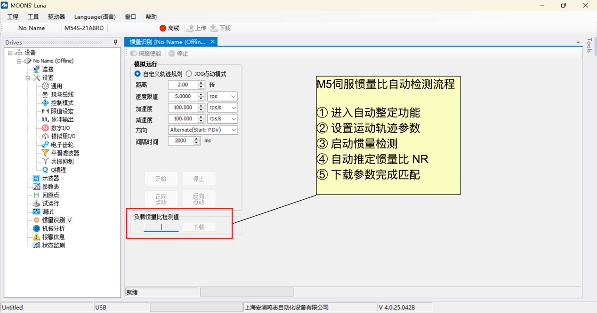This screenshot has width=597, height=313.
Task: Click the 开始 start button
Action: 161,179
